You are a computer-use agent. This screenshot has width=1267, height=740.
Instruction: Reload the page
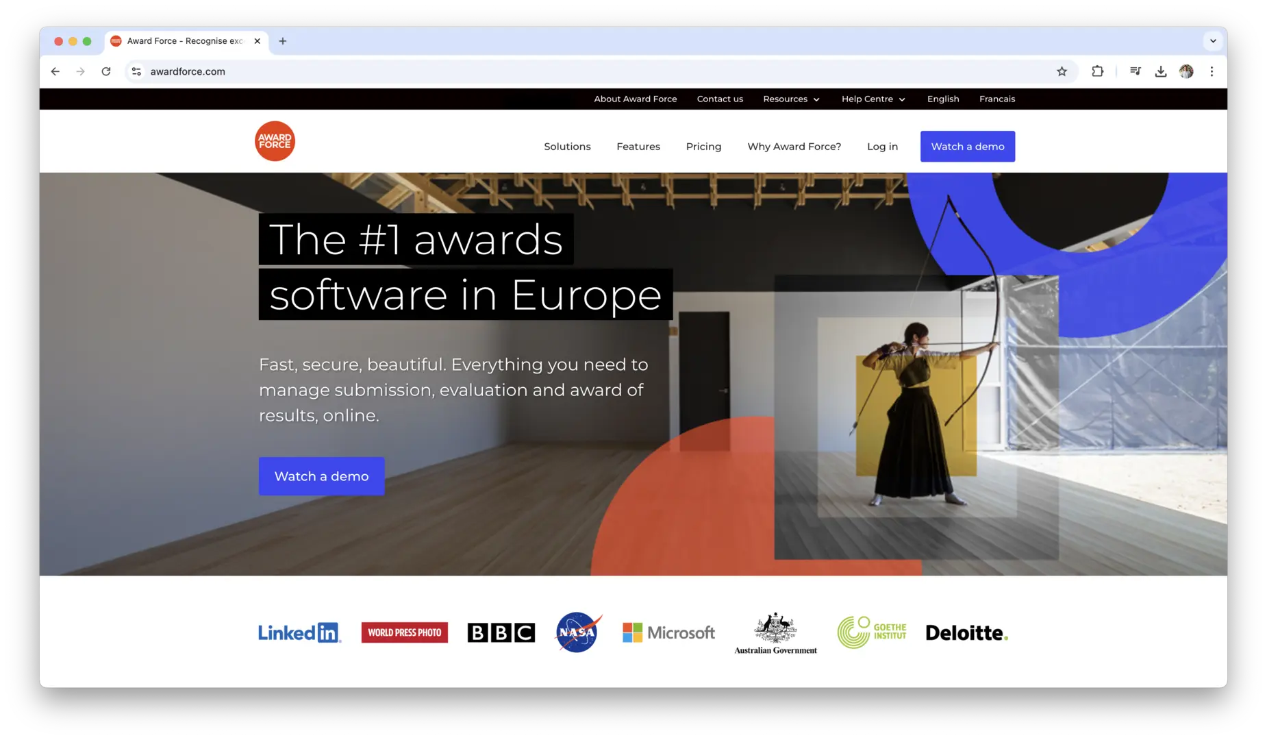(x=106, y=71)
